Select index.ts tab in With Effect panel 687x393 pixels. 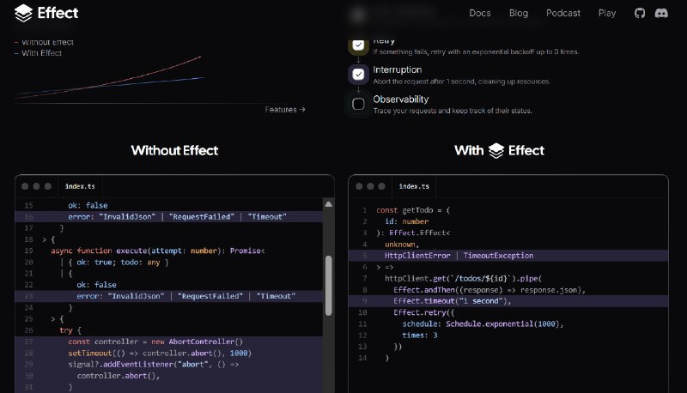pos(414,186)
